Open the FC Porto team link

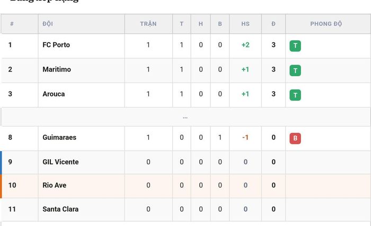click(56, 45)
